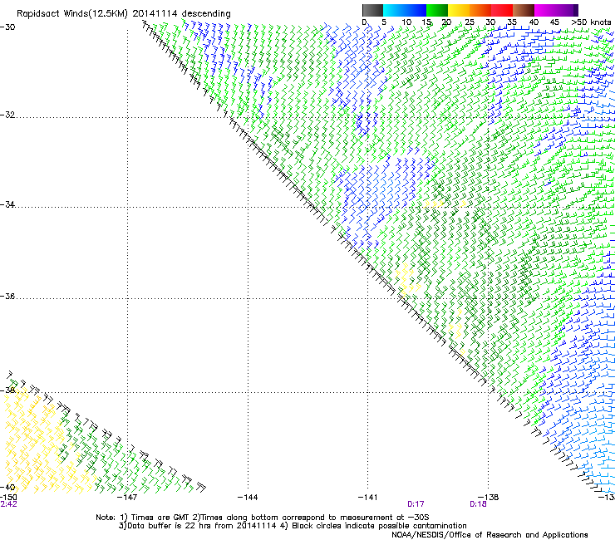The width and height of the screenshot is (615, 540).
Task: Click the note line beginning 'Note: 1) Times are GMT'
Action: (263, 518)
